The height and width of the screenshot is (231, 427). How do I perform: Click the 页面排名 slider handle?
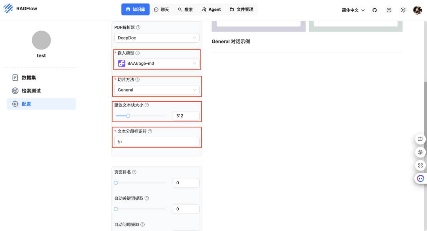click(x=116, y=183)
